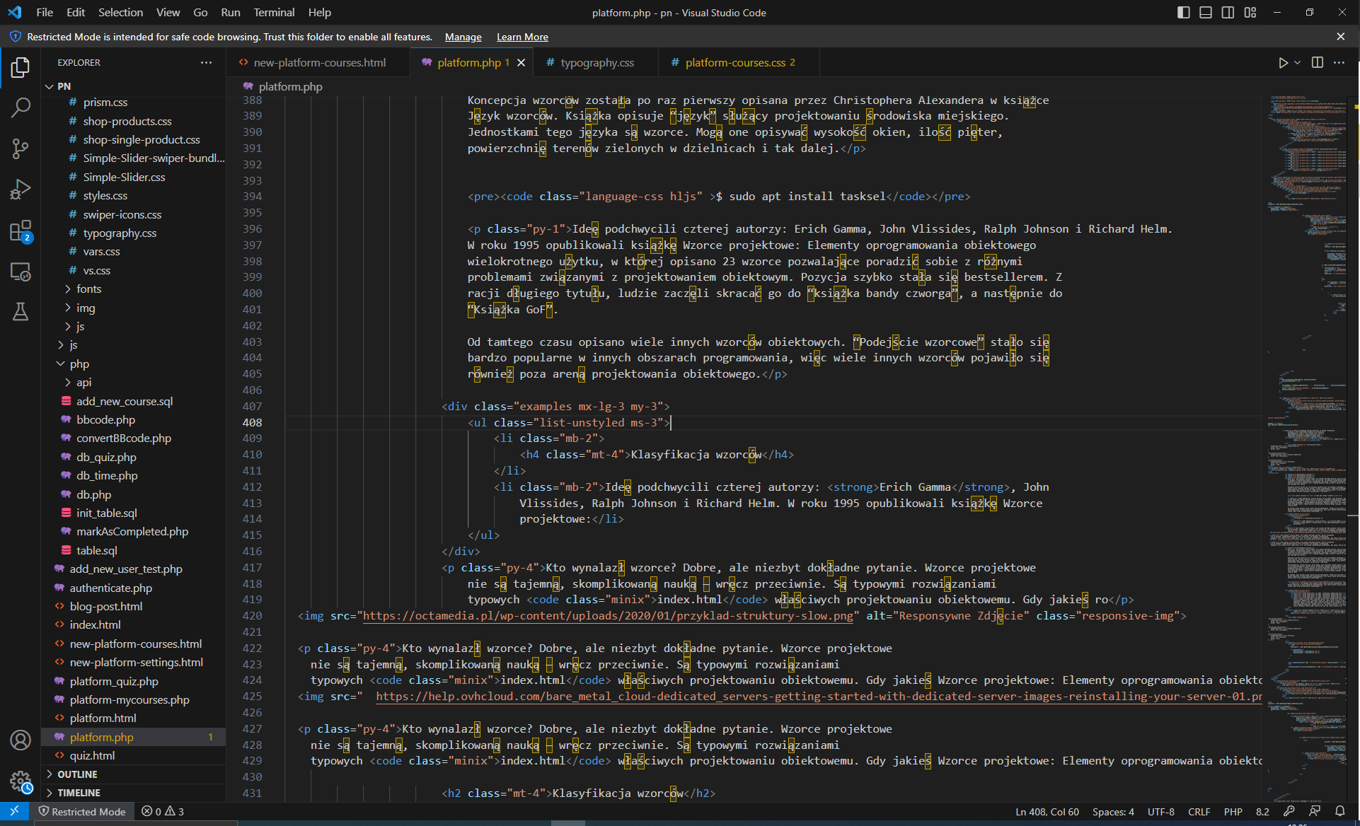The width and height of the screenshot is (1360, 826).
Task: Click the feedback icon in status bar
Action: pyautogui.click(x=1314, y=811)
